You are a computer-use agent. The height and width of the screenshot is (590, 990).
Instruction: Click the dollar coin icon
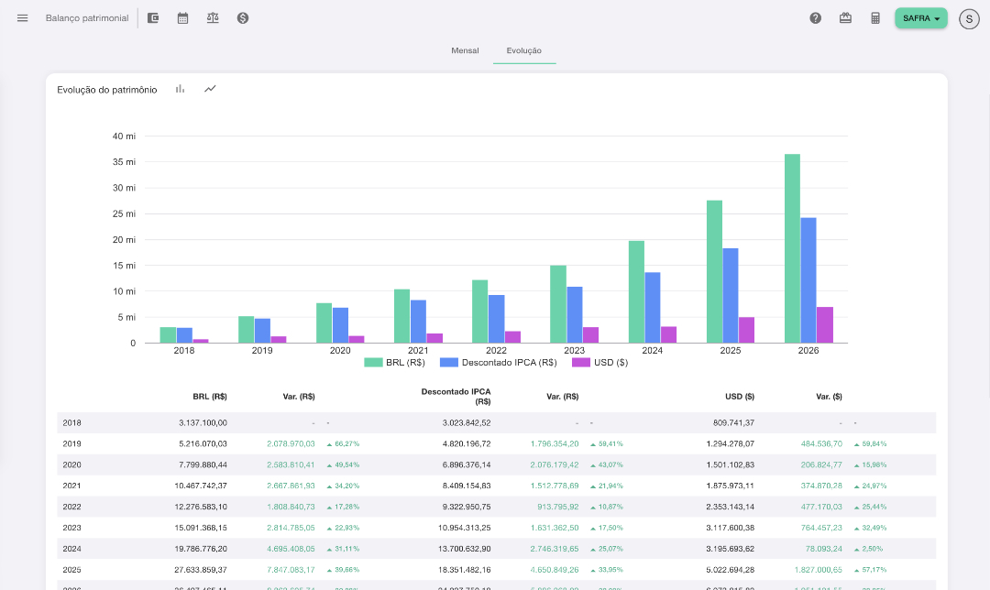tap(243, 18)
